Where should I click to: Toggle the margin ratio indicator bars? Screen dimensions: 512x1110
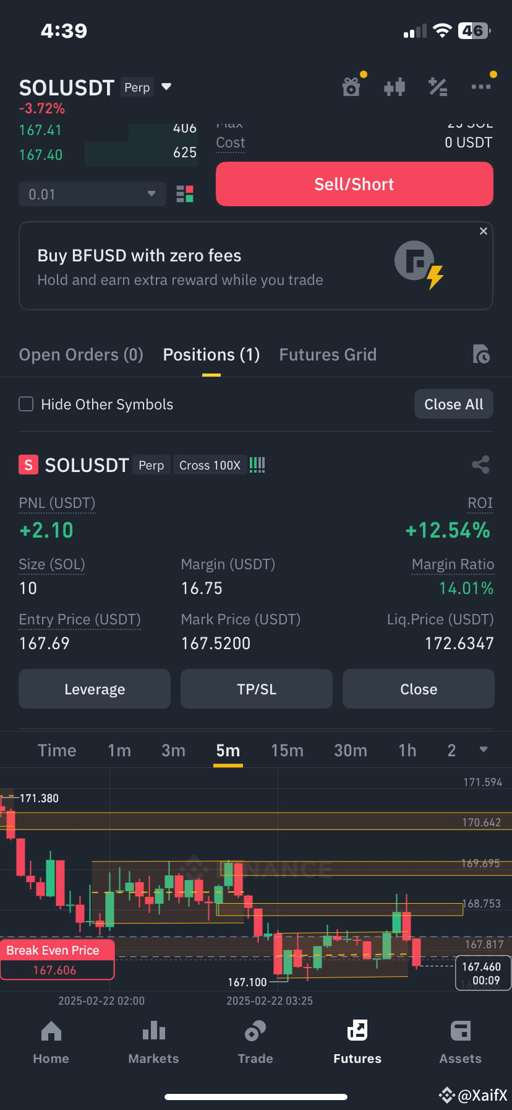(257, 465)
